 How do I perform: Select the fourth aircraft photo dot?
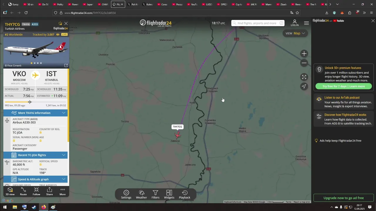coord(41,63)
